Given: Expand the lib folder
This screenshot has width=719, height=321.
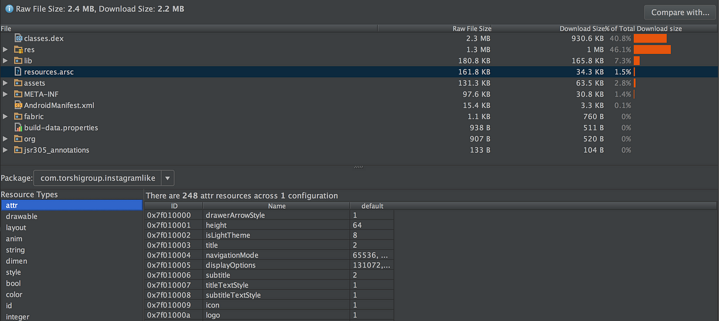Looking at the screenshot, I should click(x=5, y=61).
